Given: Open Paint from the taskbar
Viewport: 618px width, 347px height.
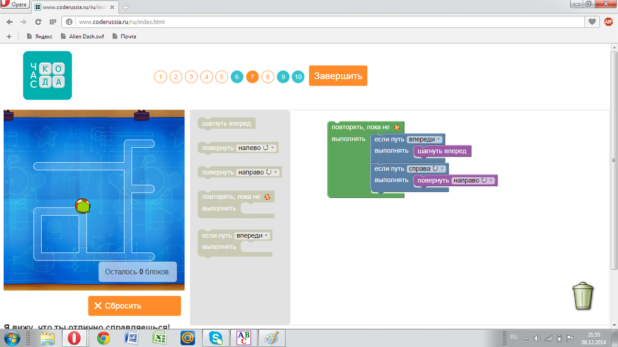Looking at the screenshot, I should point(271,338).
